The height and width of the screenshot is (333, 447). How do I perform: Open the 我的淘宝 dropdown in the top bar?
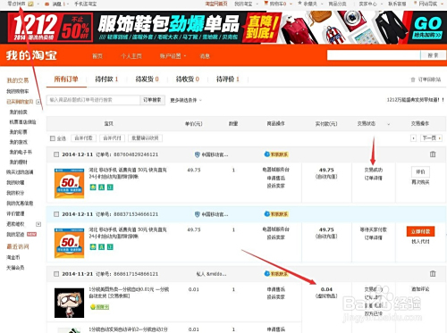point(246,4)
